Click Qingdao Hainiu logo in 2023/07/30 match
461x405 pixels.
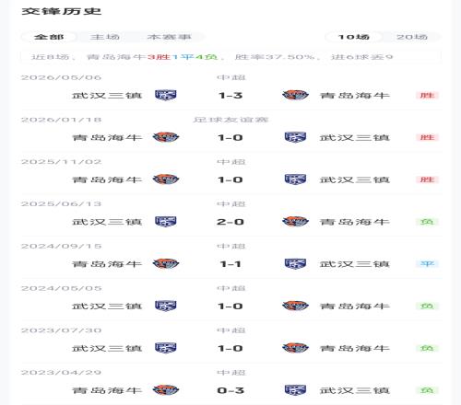(x=295, y=348)
